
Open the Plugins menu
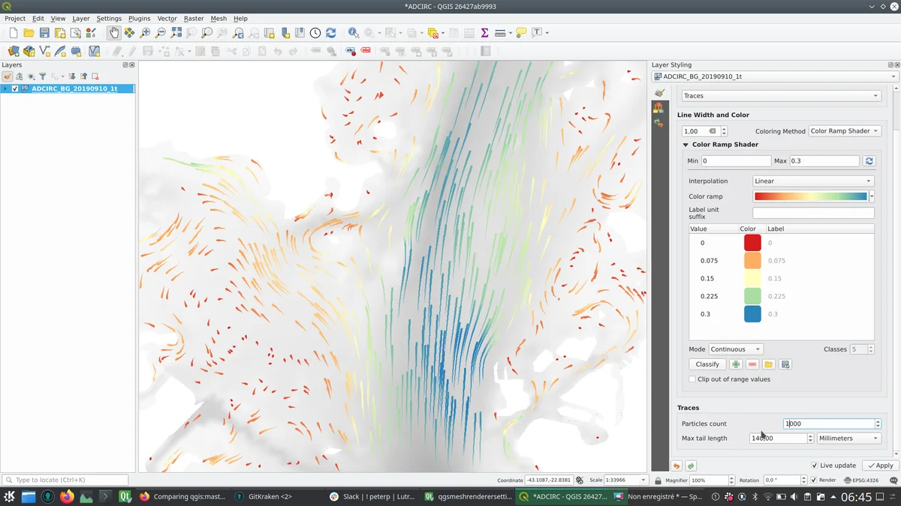point(139,18)
